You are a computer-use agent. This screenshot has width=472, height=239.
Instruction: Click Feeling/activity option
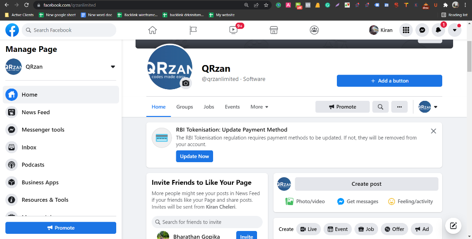[x=411, y=201]
